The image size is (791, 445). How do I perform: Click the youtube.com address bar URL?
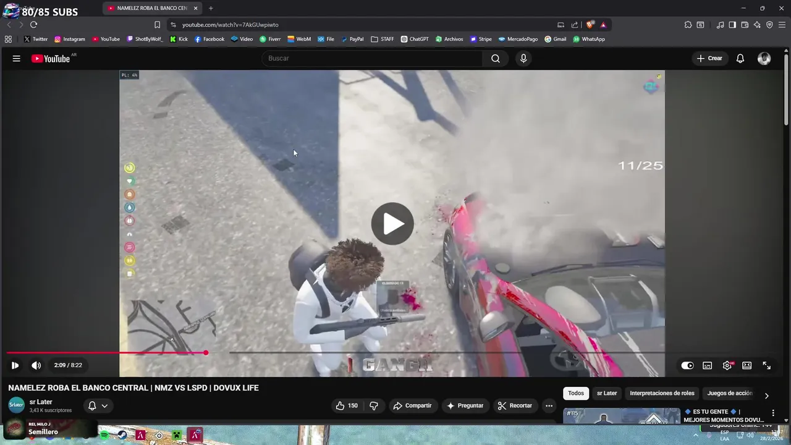click(230, 25)
